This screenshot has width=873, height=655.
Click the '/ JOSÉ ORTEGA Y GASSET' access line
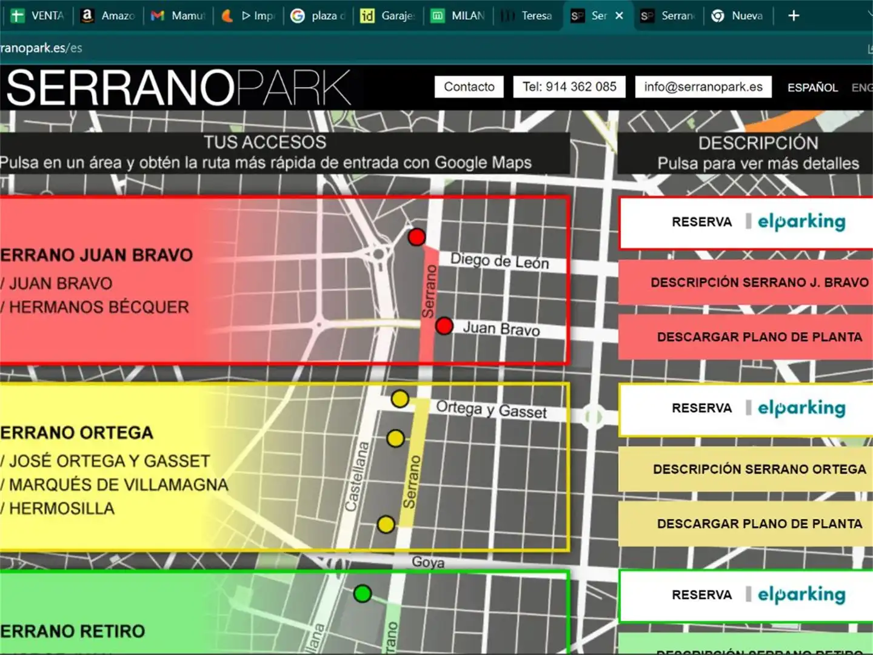click(105, 461)
